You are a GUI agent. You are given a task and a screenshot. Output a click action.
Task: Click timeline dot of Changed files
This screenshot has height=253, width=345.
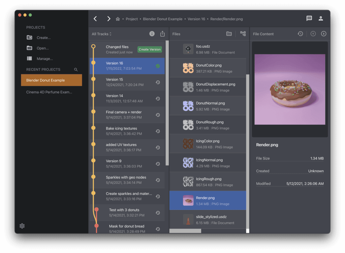[93, 46]
